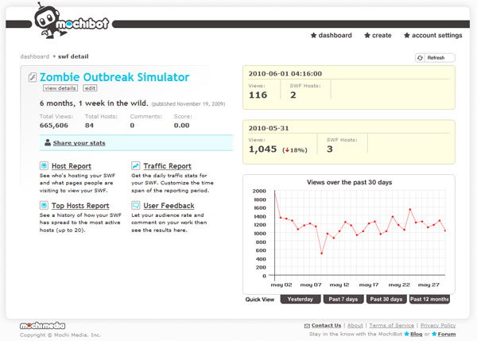The width and height of the screenshot is (477, 341).
Task: Open the Terms of Service link
Action: [391, 325]
